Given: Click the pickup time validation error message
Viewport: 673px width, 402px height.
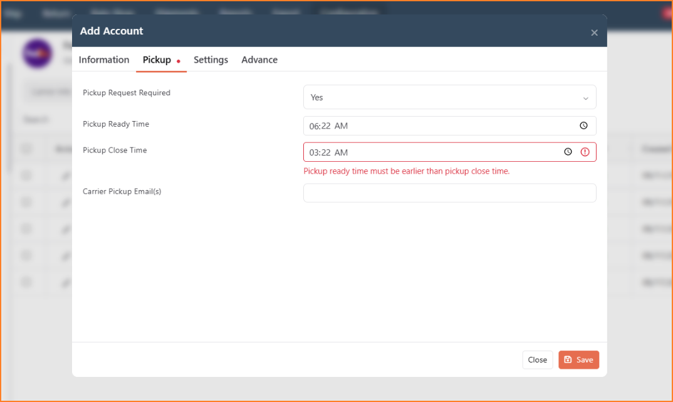Looking at the screenshot, I should [407, 171].
